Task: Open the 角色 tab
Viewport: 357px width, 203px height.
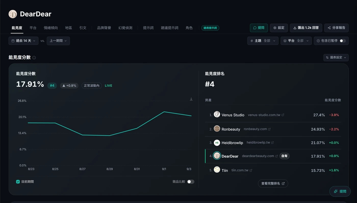Action: pyautogui.click(x=189, y=28)
